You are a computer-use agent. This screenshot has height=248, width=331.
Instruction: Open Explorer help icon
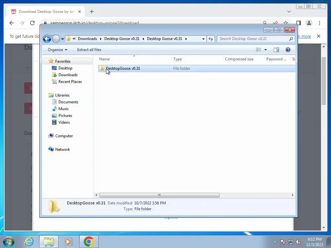[x=288, y=50]
